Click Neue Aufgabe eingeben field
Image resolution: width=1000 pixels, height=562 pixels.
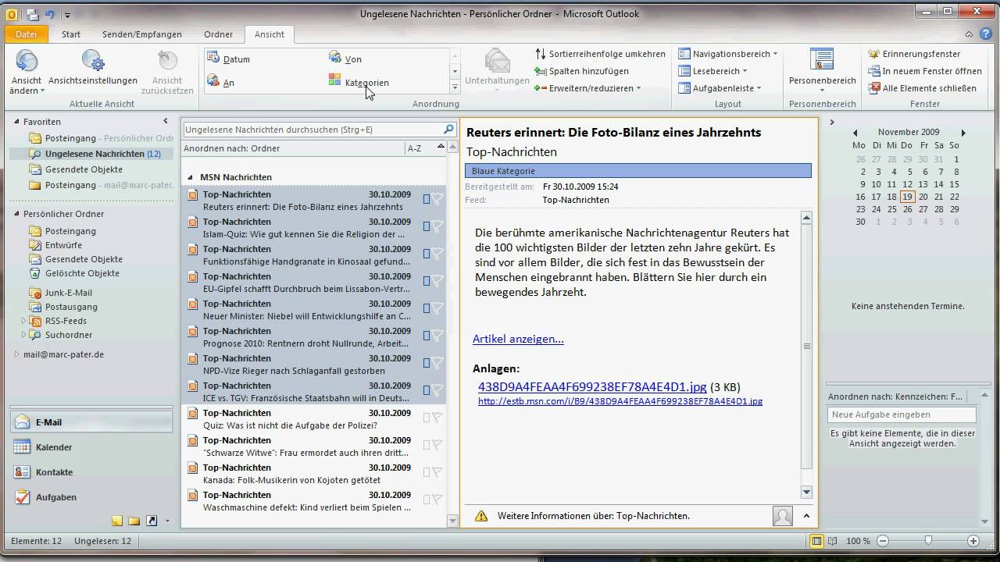pos(902,414)
